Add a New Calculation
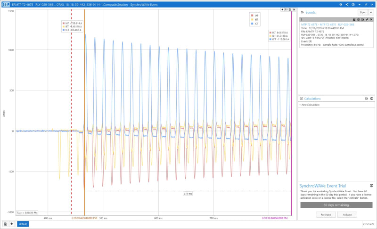This screenshot has width=377, height=229. pos(310,105)
